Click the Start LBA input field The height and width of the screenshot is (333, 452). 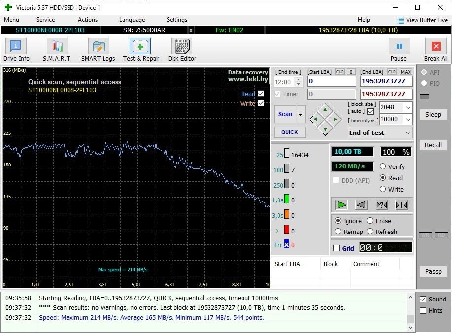pos(332,81)
